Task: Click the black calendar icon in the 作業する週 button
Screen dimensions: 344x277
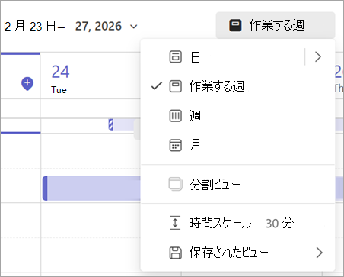Action: [x=235, y=25]
